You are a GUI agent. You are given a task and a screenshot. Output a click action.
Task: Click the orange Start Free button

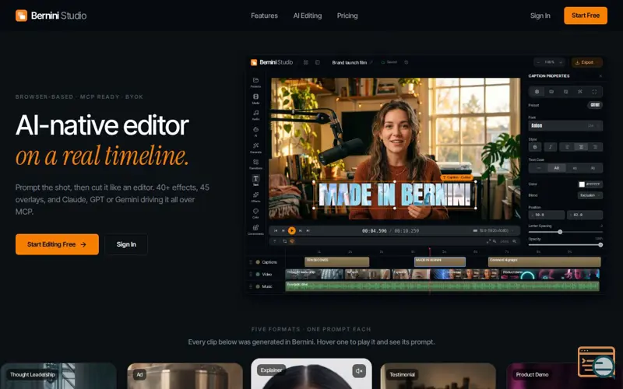tap(586, 16)
